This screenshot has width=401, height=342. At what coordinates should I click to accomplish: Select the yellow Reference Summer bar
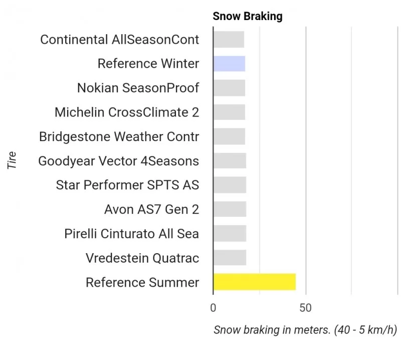click(x=254, y=282)
